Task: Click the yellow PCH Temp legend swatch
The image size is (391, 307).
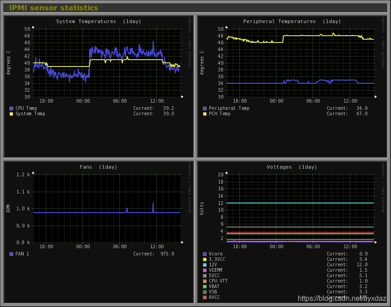Action: point(205,114)
